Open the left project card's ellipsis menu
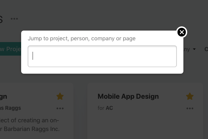Image resolution: width=208 pixels, height=139 pixels. click(x=60, y=108)
